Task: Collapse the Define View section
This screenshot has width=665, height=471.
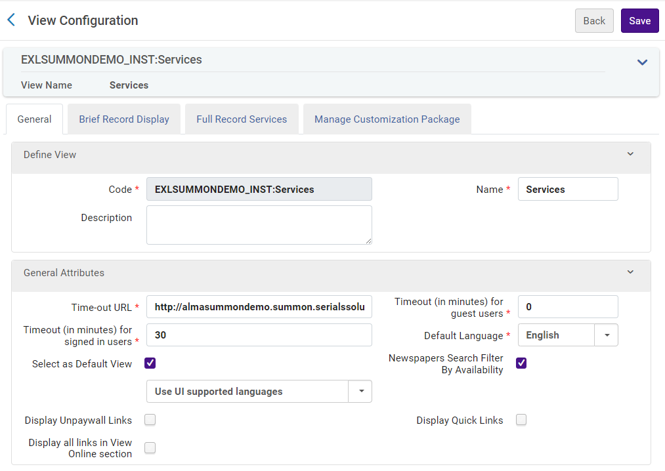Action: [x=630, y=154]
